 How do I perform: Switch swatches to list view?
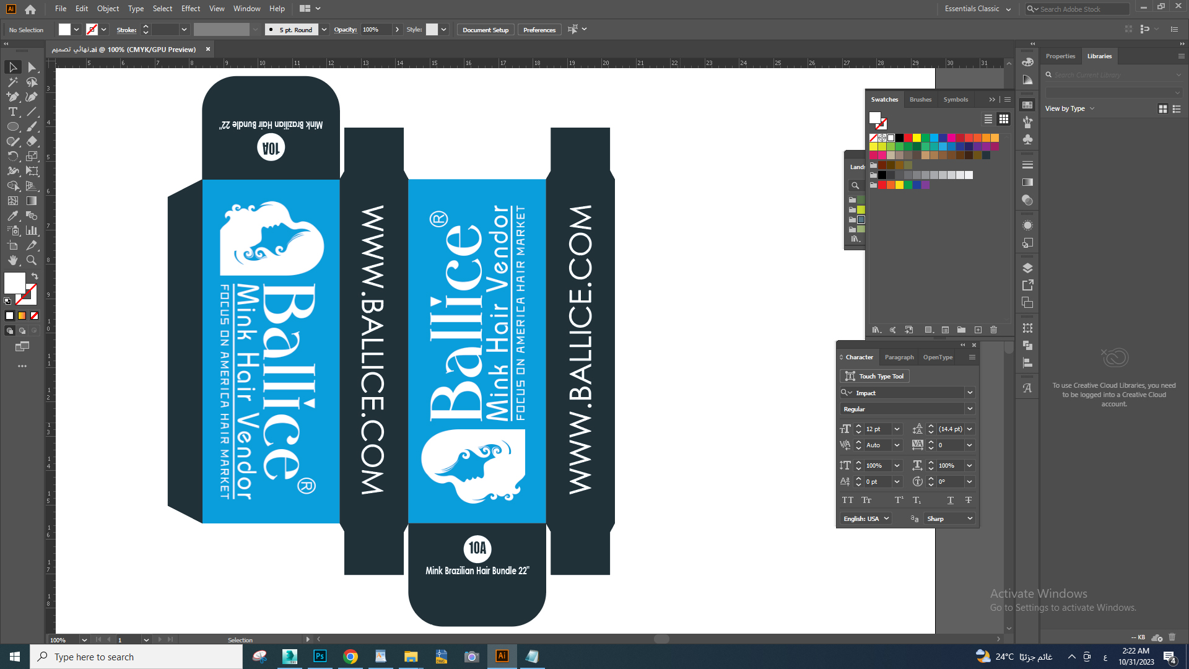coord(988,119)
